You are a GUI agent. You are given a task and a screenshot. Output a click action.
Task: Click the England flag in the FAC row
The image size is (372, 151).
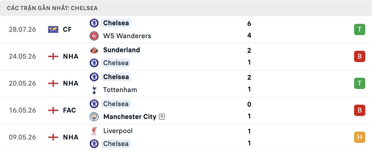53,110
